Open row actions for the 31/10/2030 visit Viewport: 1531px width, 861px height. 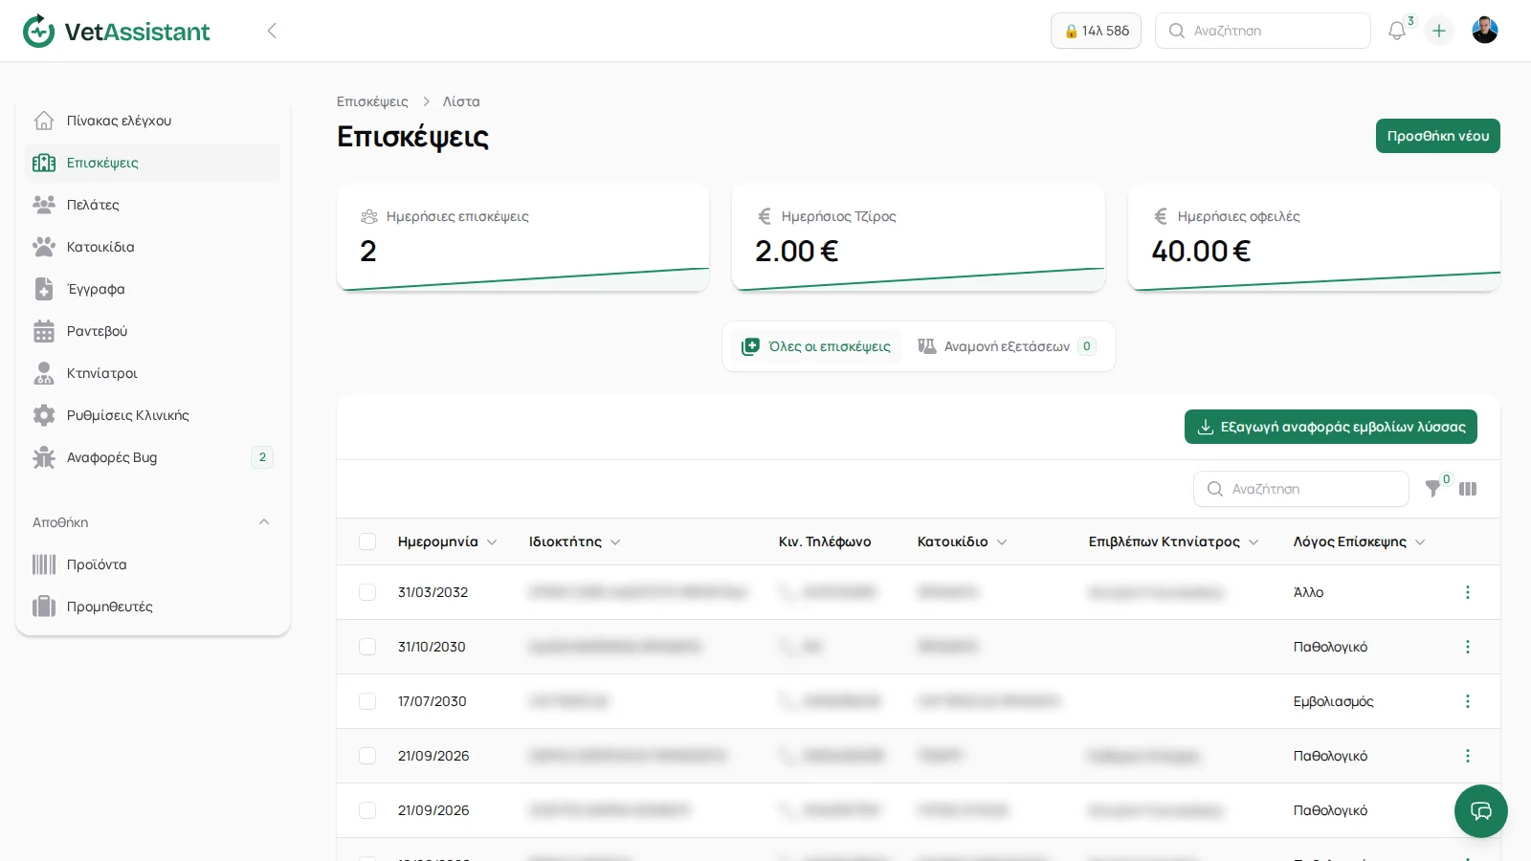tap(1468, 647)
